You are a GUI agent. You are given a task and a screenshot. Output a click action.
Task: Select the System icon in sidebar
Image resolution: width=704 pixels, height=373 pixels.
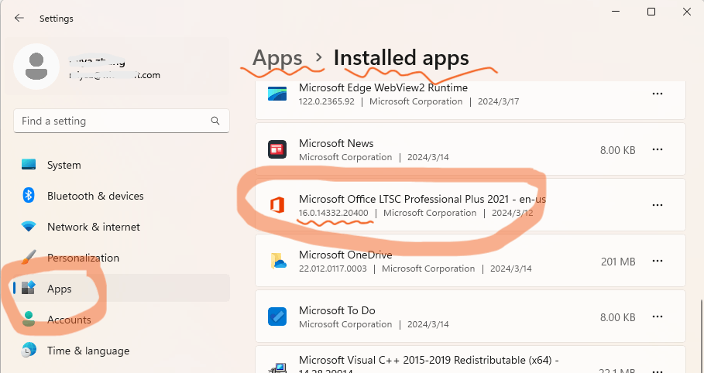point(29,165)
